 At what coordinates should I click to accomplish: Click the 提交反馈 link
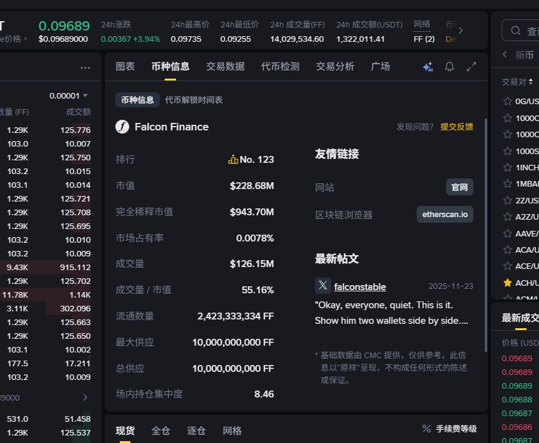pyautogui.click(x=457, y=127)
